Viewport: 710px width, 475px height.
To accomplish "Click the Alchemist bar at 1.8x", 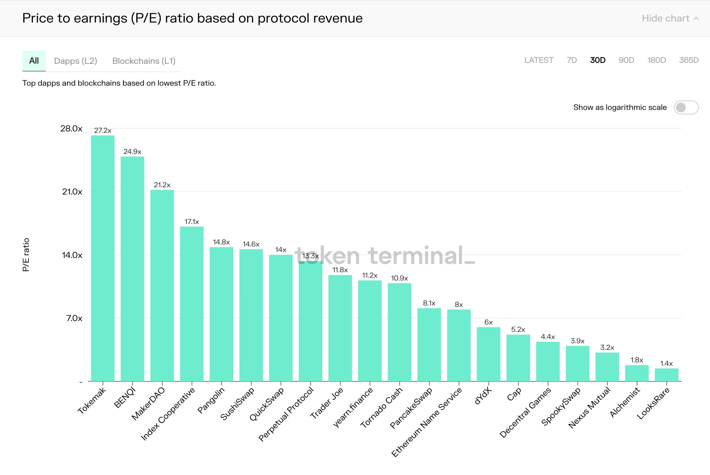I will pos(637,373).
